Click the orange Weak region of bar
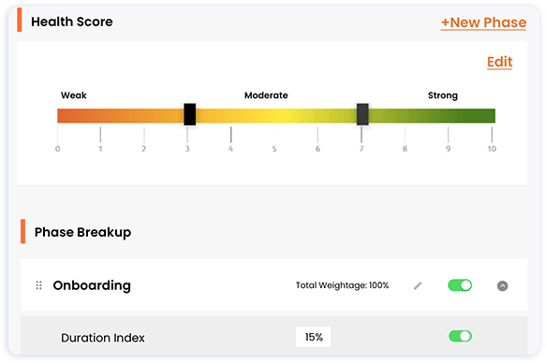This screenshot has width=546, height=363. pyautogui.click(x=121, y=116)
